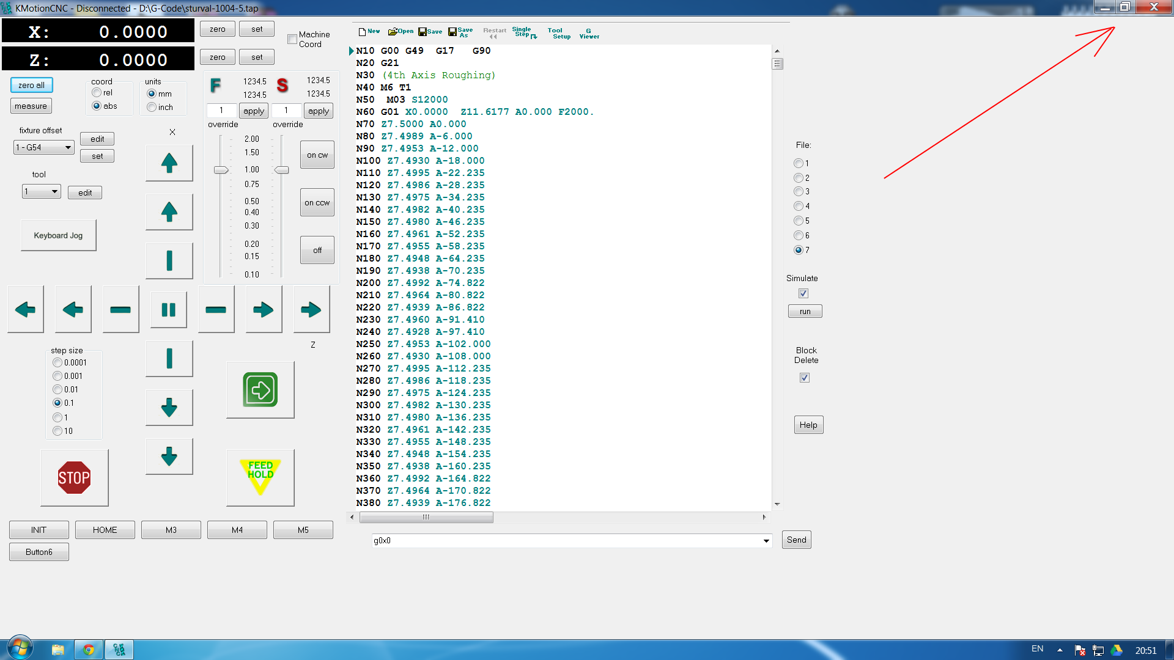The width and height of the screenshot is (1174, 660).
Task: Click the red STOP sign icon
Action: pyautogui.click(x=74, y=478)
